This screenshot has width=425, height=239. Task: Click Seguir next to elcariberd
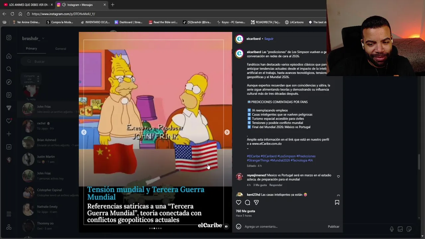pos(269,39)
